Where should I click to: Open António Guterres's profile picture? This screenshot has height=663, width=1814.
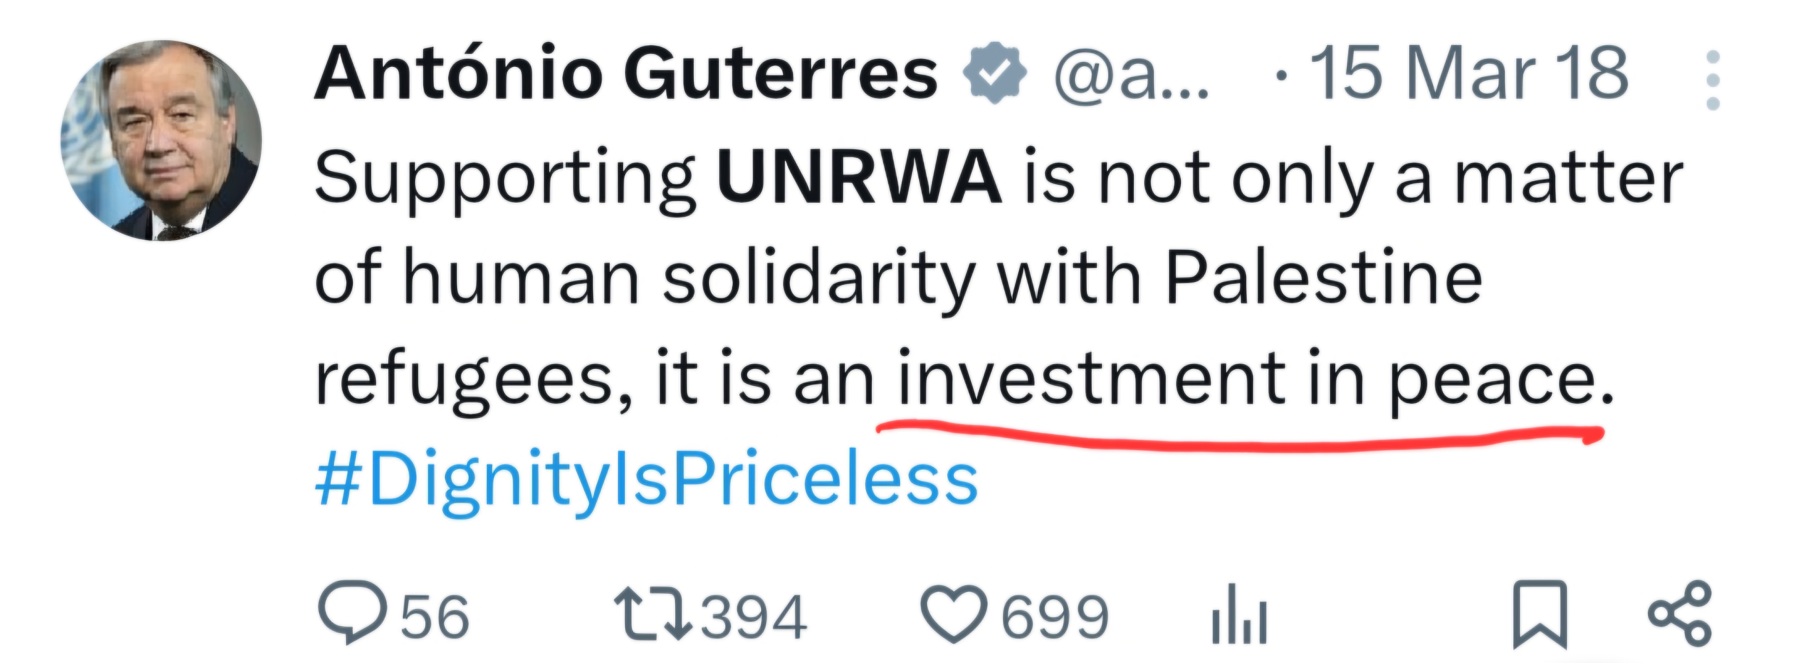coord(161,140)
